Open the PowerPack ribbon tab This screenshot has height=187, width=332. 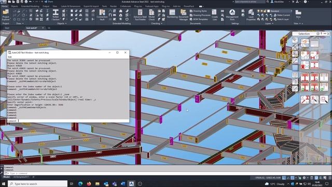[189, 6]
